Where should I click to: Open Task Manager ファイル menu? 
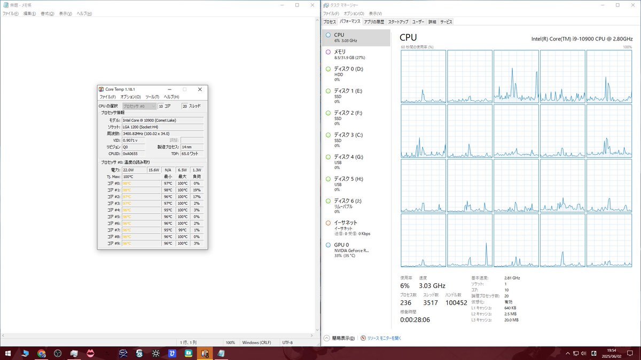(x=331, y=13)
